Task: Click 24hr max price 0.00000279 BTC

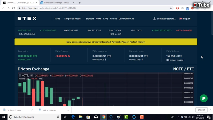Action: tap(102, 56)
